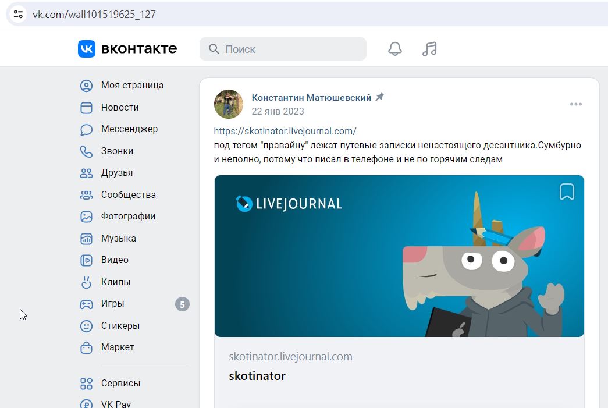Open the skotinator link card title

(257, 376)
